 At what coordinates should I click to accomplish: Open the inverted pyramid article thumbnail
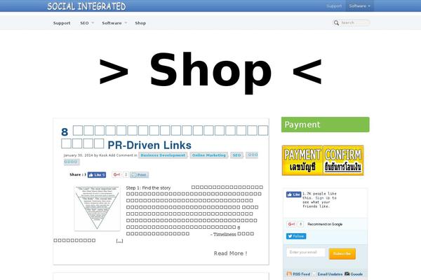[x=98, y=208]
